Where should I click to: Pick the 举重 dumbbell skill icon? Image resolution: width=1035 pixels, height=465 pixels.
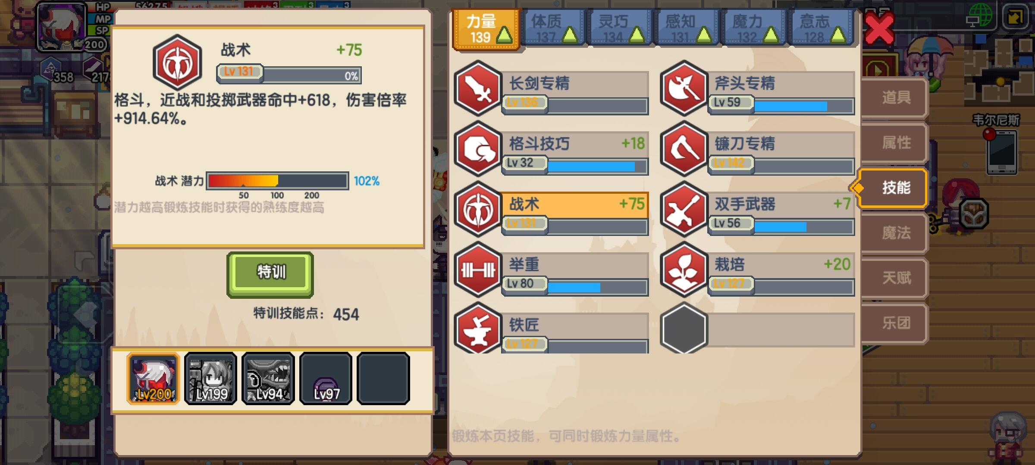[x=478, y=270]
